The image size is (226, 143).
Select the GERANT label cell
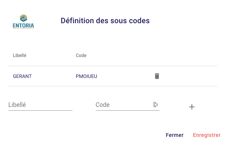[x=22, y=76]
